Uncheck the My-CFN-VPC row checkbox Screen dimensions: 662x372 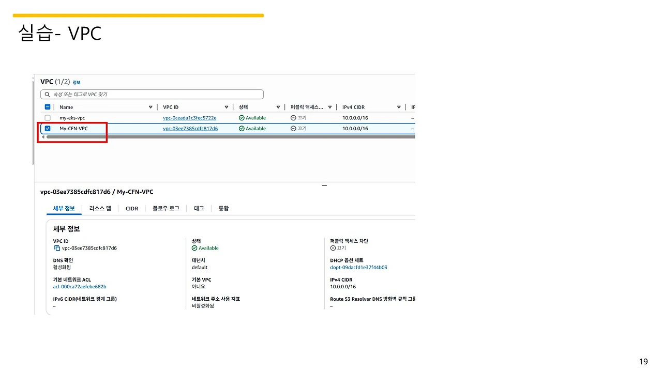pos(48,129)
